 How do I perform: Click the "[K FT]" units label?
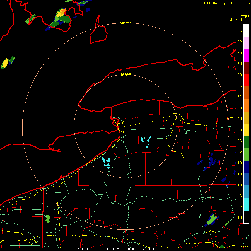pyautogui.click(x=236, y=19)
